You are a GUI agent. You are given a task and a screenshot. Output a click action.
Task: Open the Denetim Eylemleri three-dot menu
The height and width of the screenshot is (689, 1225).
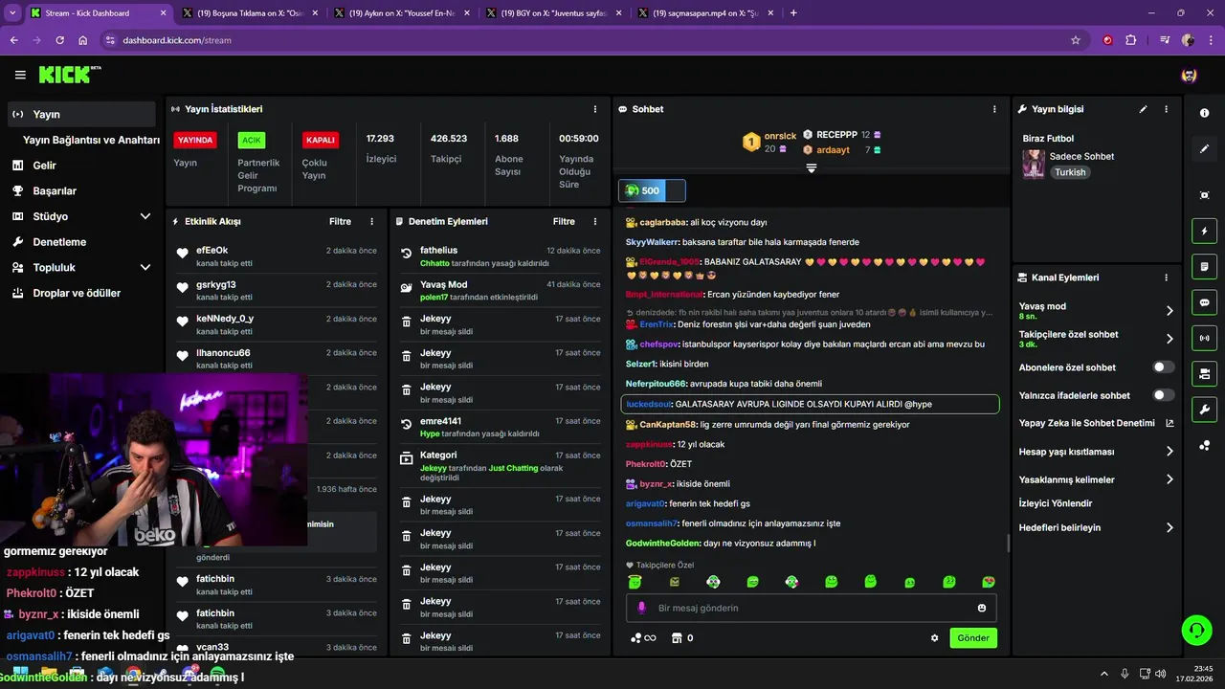(x=595, y=221)
